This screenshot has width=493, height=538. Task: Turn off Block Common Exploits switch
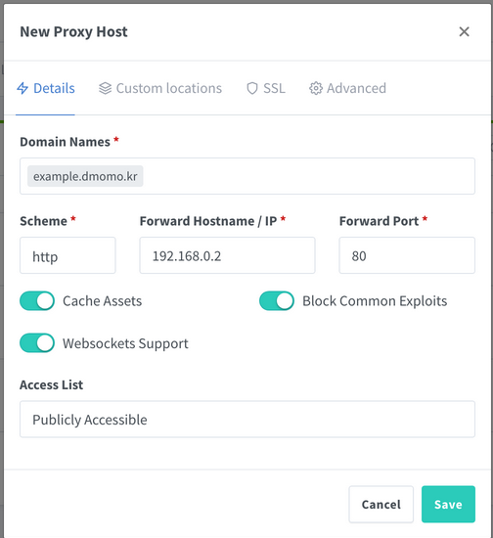tap(277, 301)
